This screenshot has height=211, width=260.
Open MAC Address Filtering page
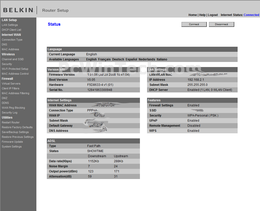(16, 93)
